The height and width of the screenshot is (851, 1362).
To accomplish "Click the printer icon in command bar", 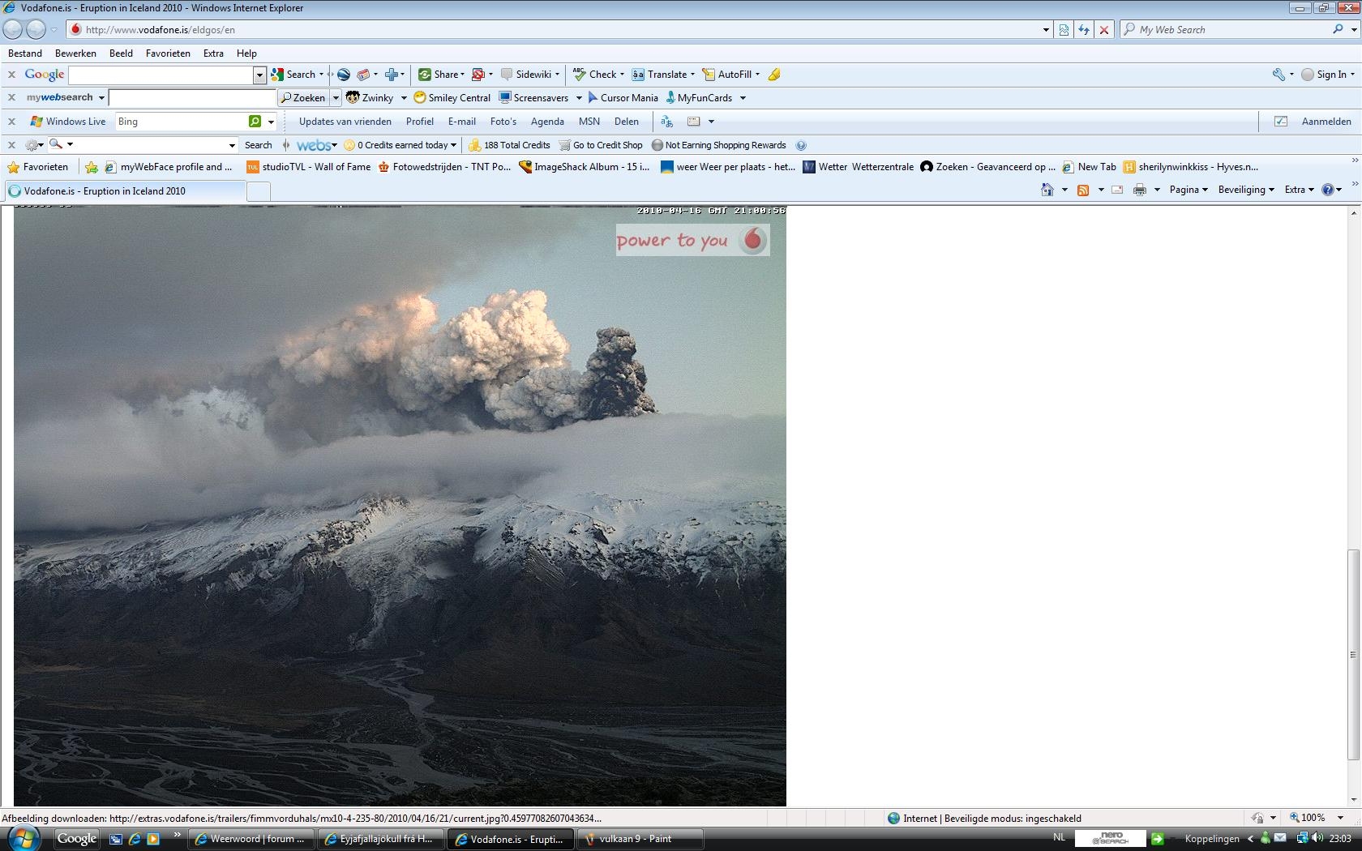I will pyautogui.click(x=1139, y=190).
